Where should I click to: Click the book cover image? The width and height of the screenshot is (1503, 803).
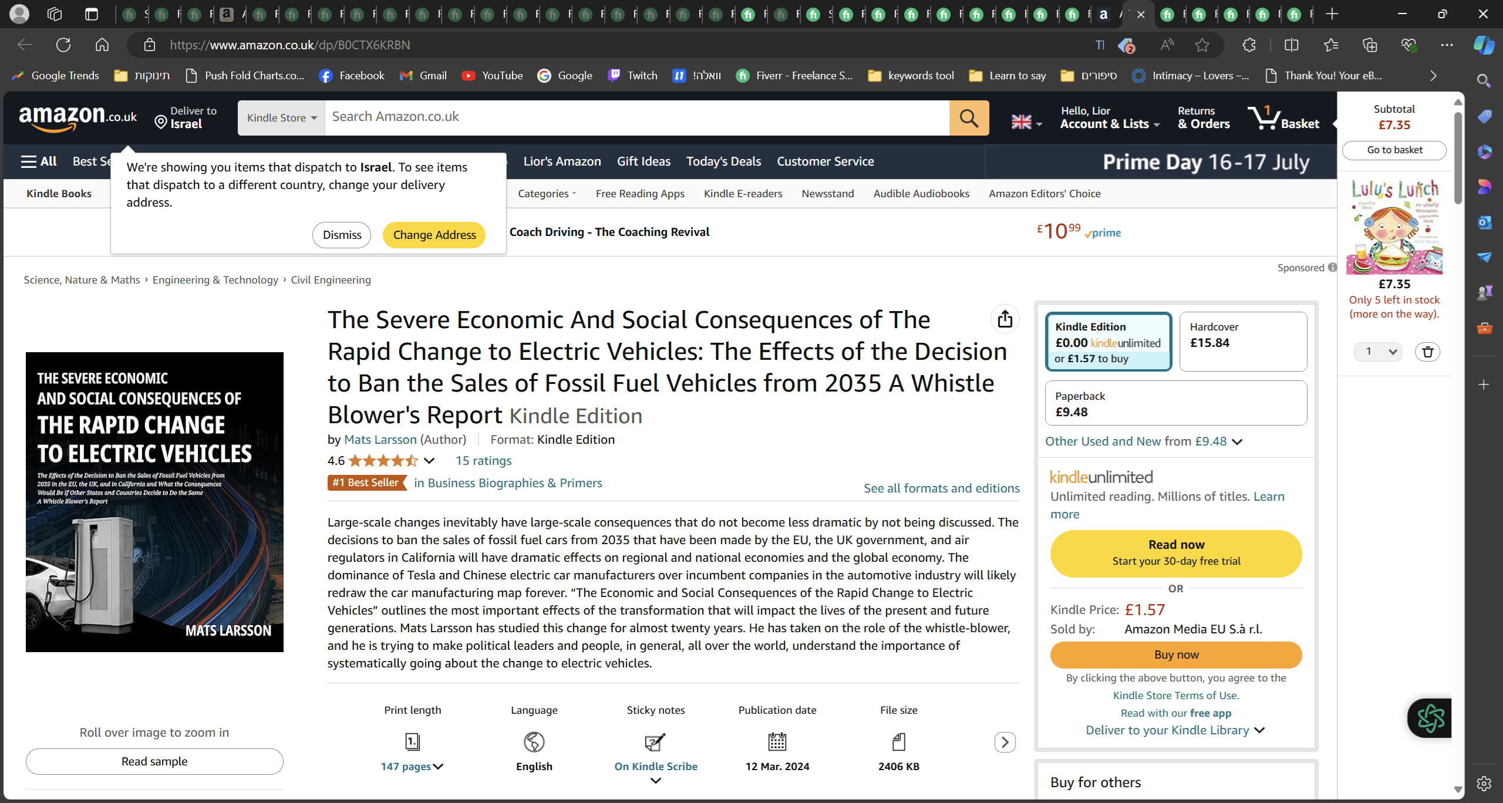(154, 502)
